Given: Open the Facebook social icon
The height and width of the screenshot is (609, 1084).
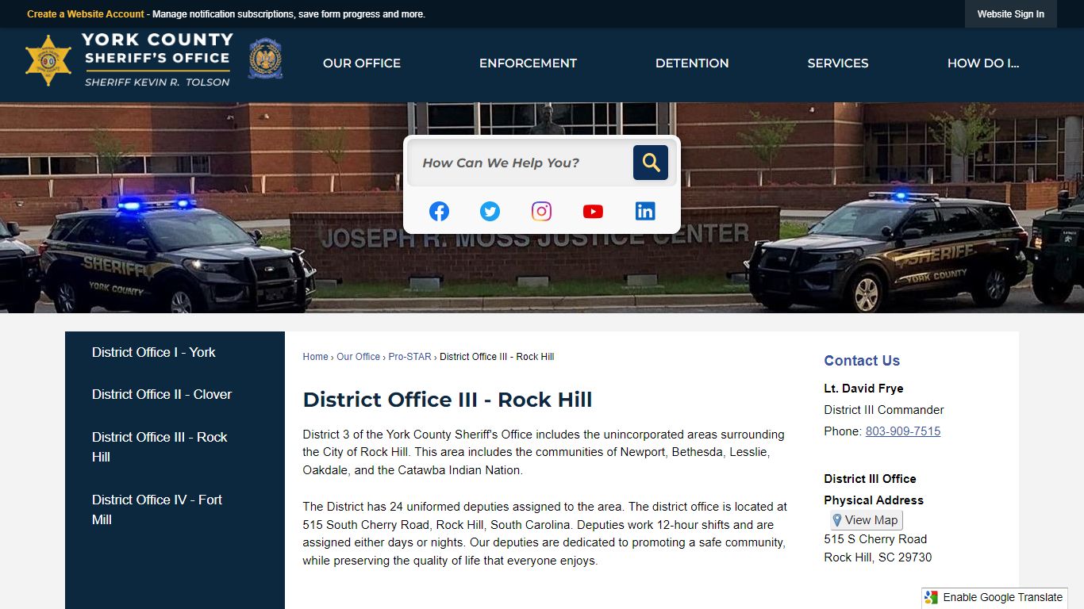Looking at the screenshot, I should tap(439, 211).
